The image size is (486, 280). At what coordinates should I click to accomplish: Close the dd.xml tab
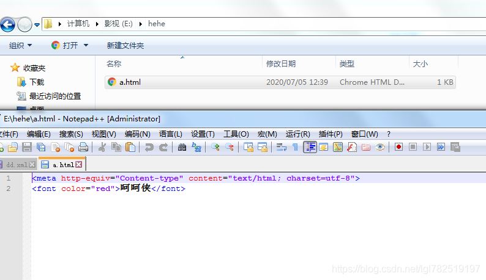[32, 165]
